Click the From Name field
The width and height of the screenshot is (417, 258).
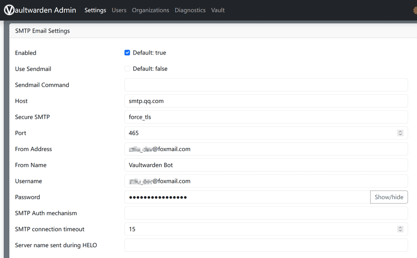pos(266,165)
